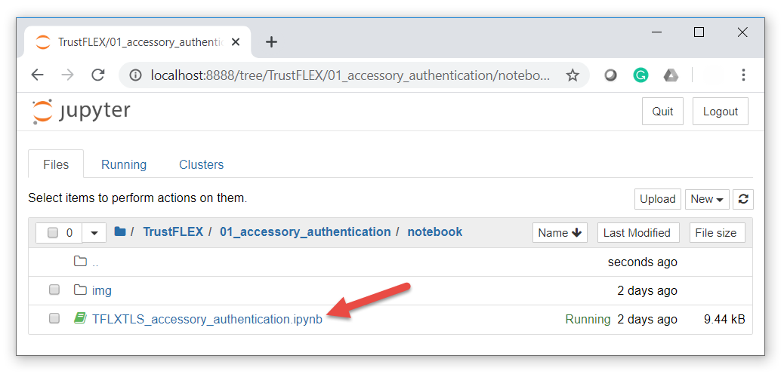
Task: Maximize the browser window
Action: click(x=699, y=32)
